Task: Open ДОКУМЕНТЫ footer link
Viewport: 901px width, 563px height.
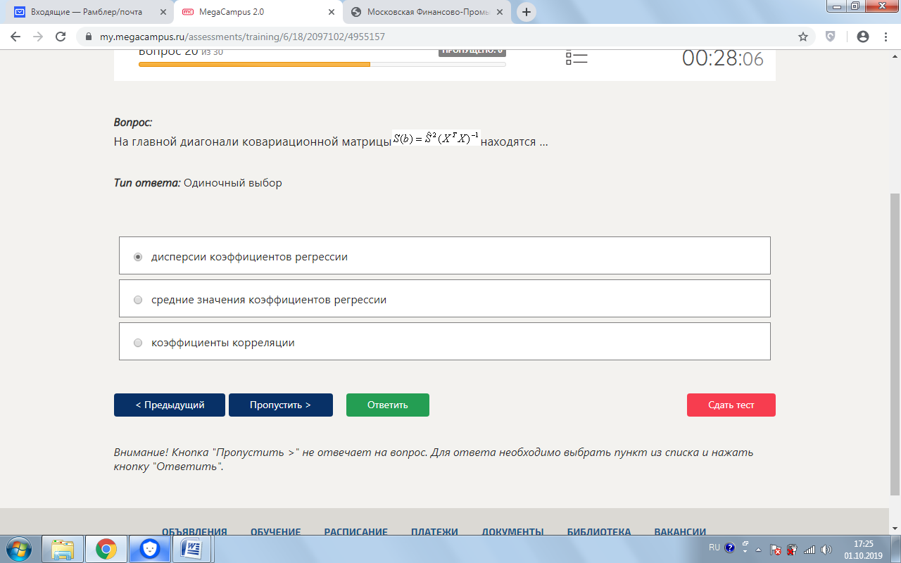Action: coord(512,532)
